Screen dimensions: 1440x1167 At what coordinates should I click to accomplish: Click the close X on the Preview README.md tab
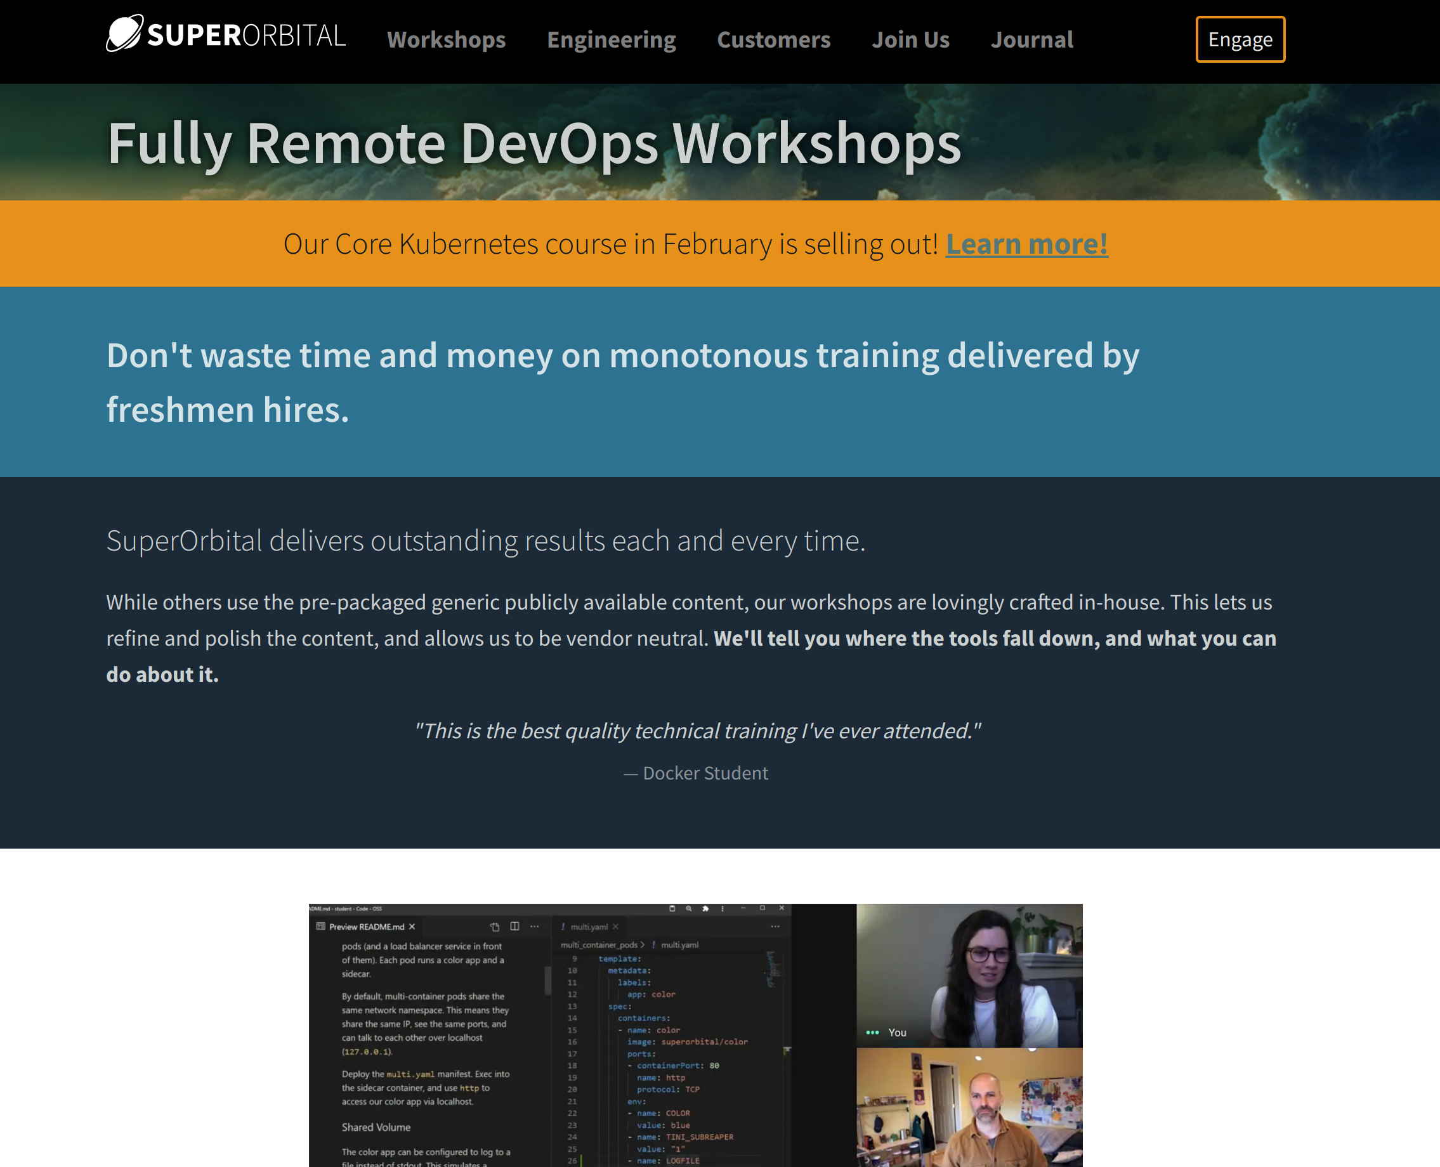(412, 927)
